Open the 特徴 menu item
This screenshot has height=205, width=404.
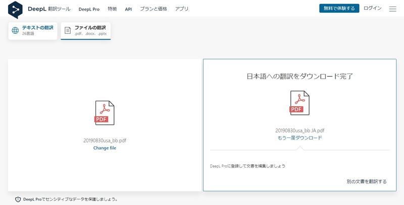[112, 9]
